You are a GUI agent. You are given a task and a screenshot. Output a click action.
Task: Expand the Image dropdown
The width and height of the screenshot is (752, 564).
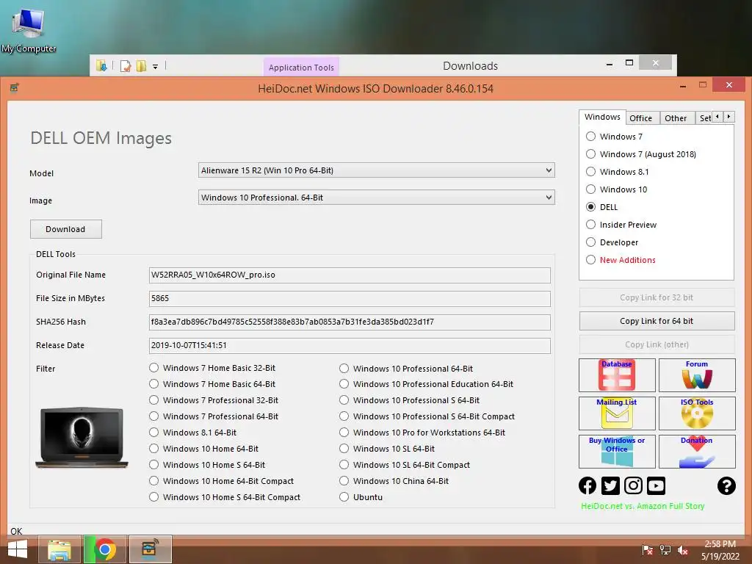(x=549, y=198)
